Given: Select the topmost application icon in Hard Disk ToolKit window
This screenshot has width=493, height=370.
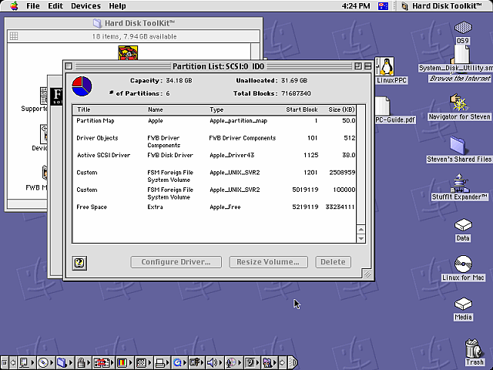Looking at the screenshot, I should 128,53.
